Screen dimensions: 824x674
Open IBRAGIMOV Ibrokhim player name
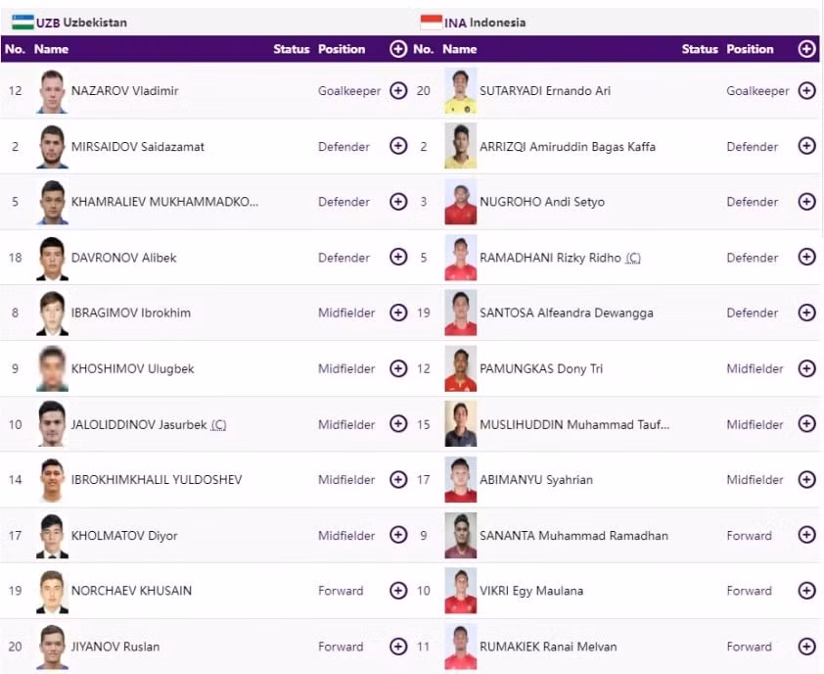[131, 313]
